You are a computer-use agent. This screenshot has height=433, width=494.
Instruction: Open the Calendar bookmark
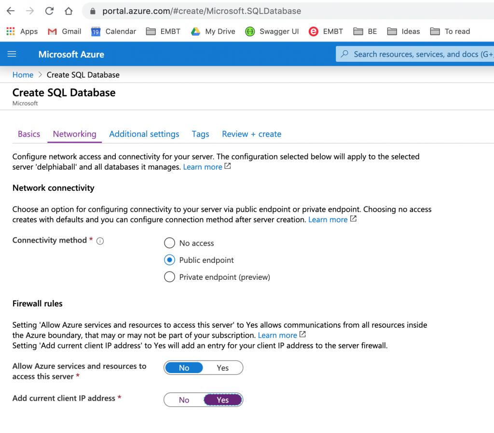pos(113,31)
